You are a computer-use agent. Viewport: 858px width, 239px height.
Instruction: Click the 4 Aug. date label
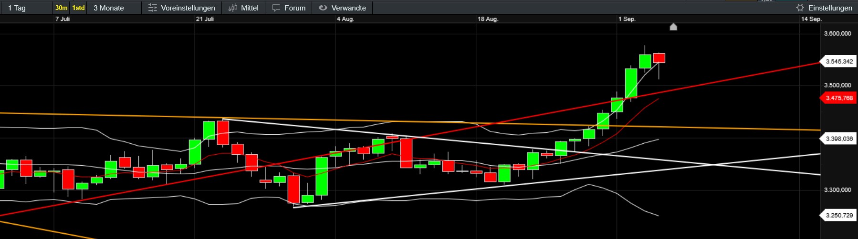coord(345,19)
